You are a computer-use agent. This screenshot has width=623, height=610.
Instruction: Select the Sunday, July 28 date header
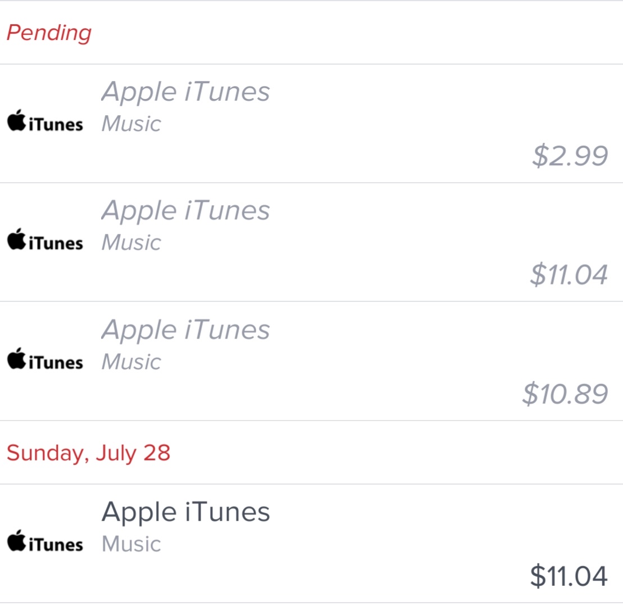88,453
